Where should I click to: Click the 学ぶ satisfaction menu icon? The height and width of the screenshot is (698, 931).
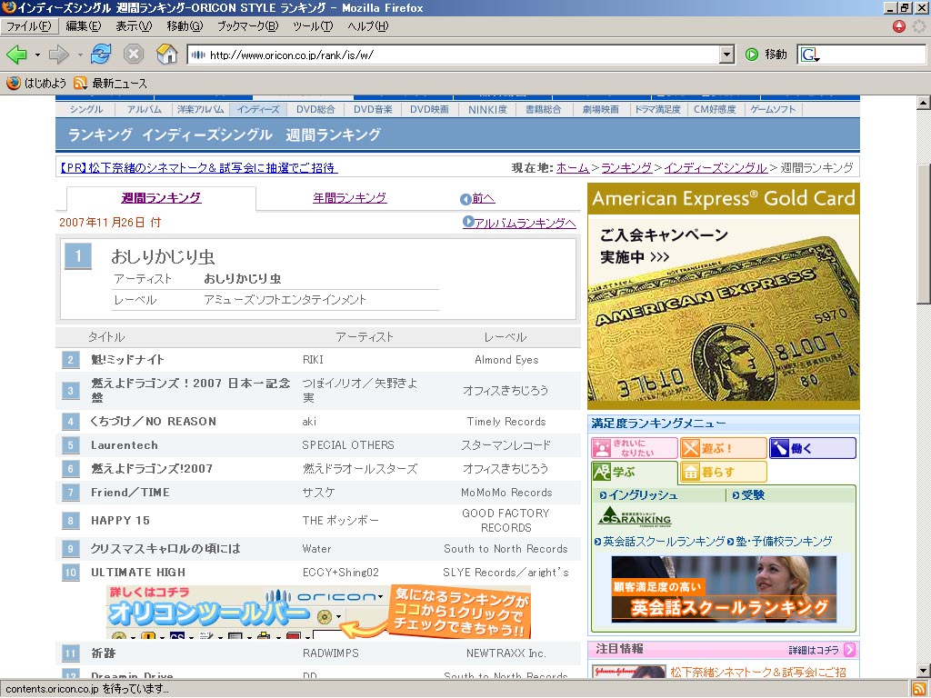(x=634, y=473)
